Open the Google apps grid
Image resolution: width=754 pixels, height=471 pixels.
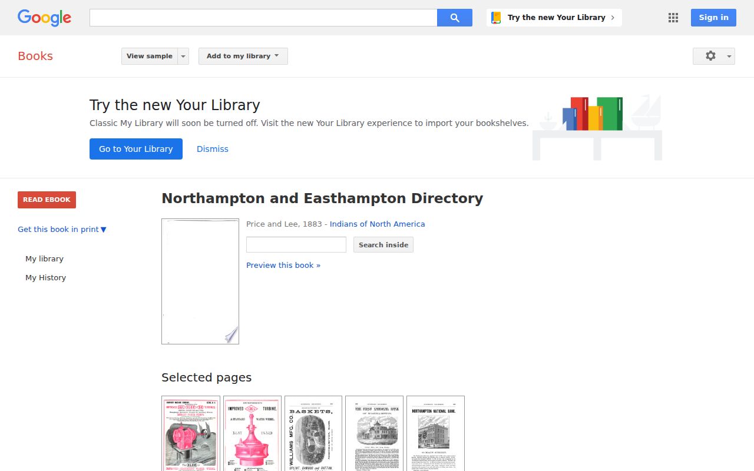[x=673, y=18]
